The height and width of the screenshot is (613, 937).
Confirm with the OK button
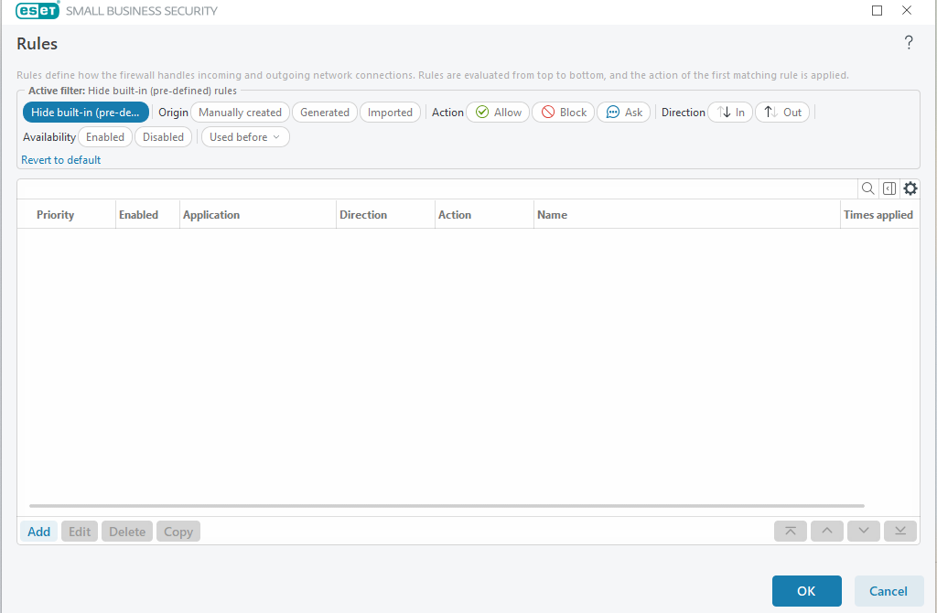pyautogui.click(x=807, y=591)
